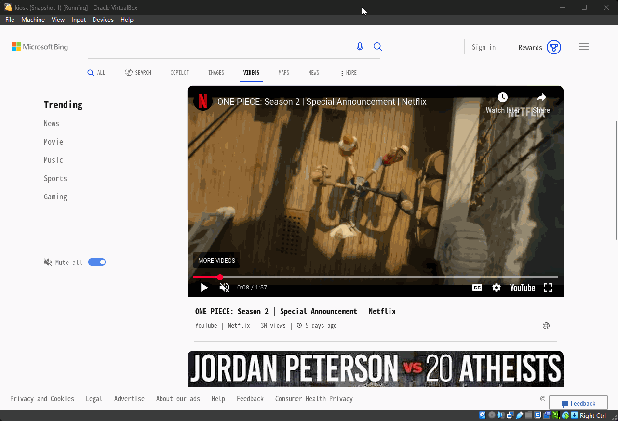This screenshot has width=618, height=421.
Task: Toggle the Mute all switch
Action: [97, 262]
